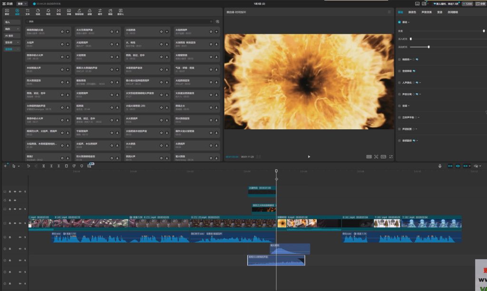Select the fire explosion clip thumbnail on the timeline

tap(282, 223)
